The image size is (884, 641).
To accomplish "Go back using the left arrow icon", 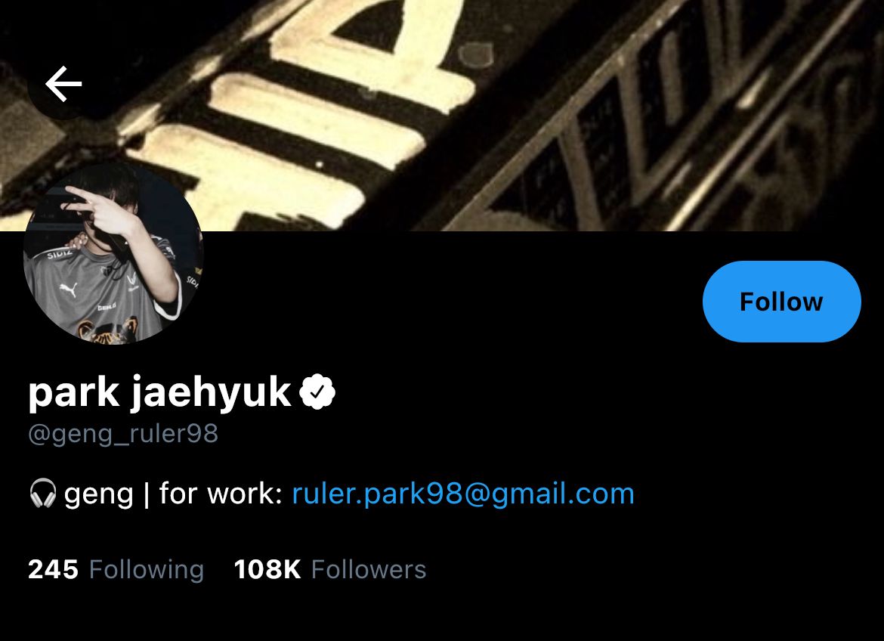I will coord(63,83).
